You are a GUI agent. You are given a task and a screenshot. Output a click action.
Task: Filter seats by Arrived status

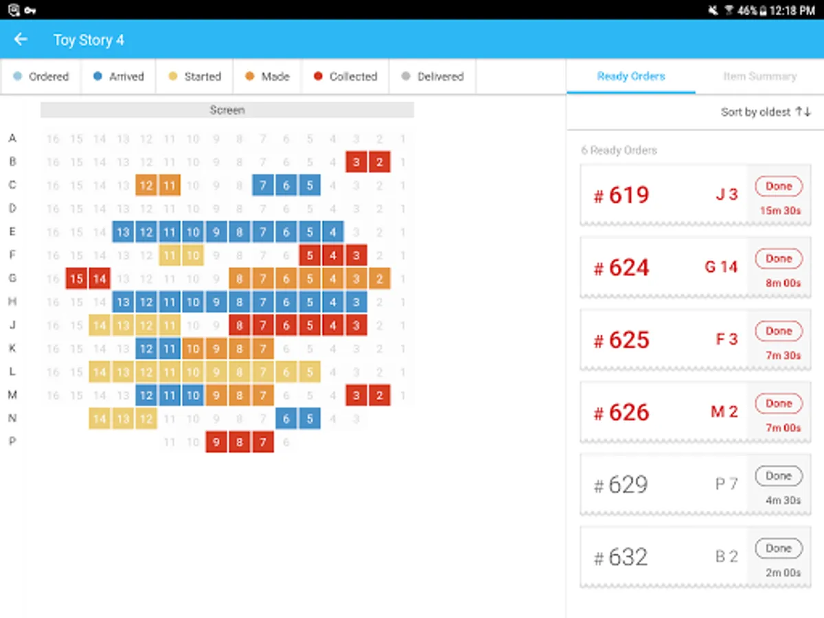119,76
